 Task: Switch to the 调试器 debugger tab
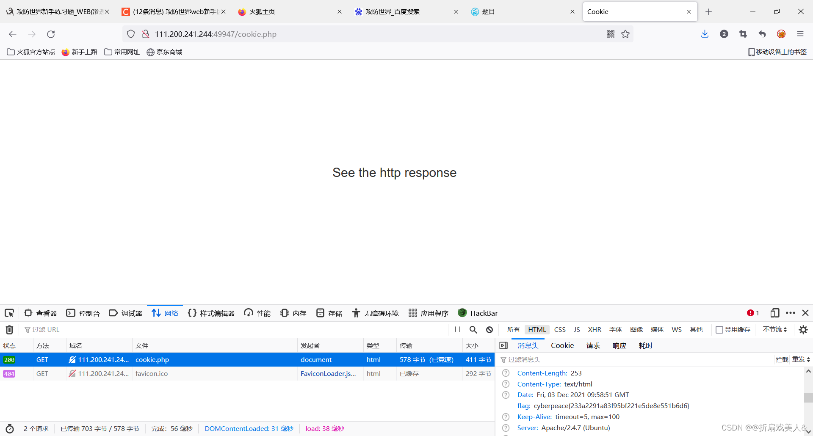[x=126, y=313]
